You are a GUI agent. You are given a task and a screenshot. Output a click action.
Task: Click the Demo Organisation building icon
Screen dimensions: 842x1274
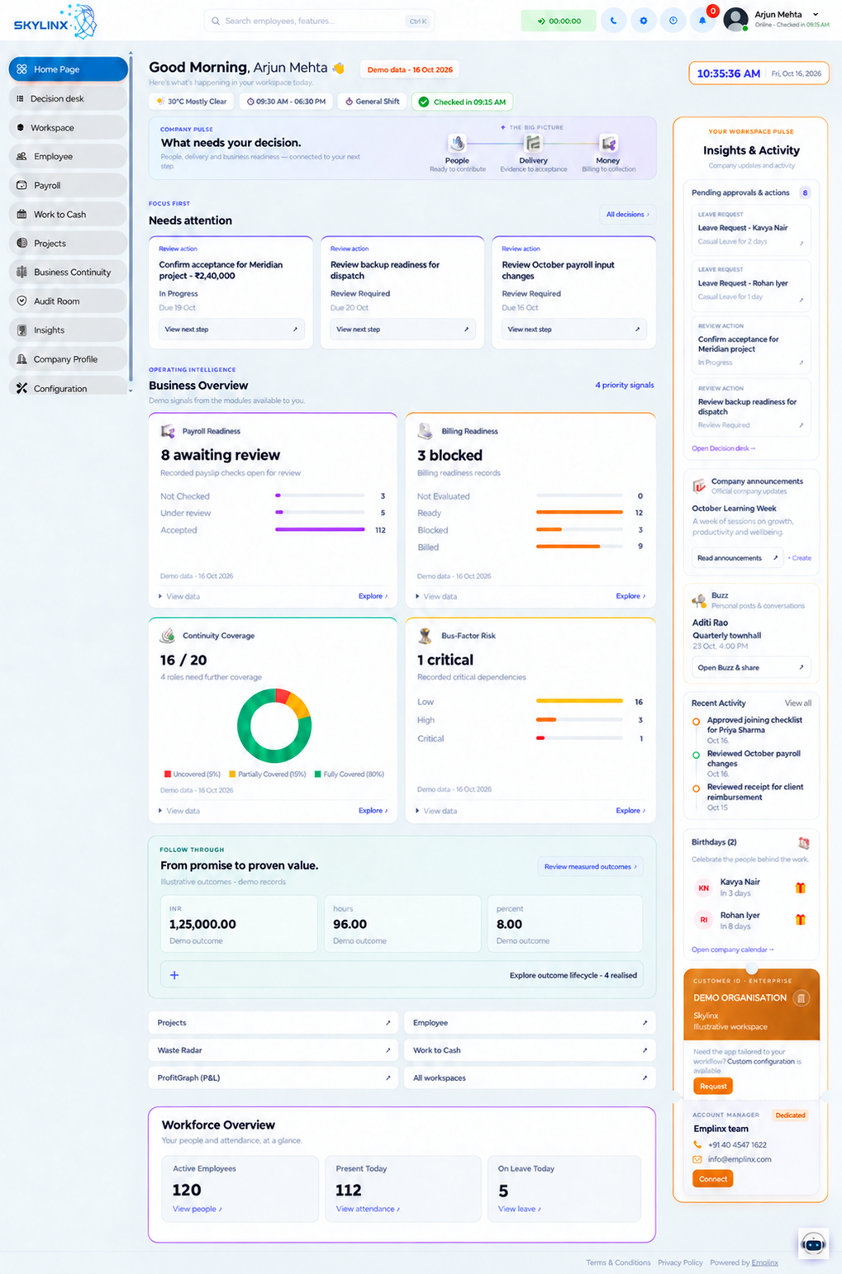click(801, 998)
